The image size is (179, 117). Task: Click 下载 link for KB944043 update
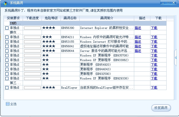(x=154, y=69)
